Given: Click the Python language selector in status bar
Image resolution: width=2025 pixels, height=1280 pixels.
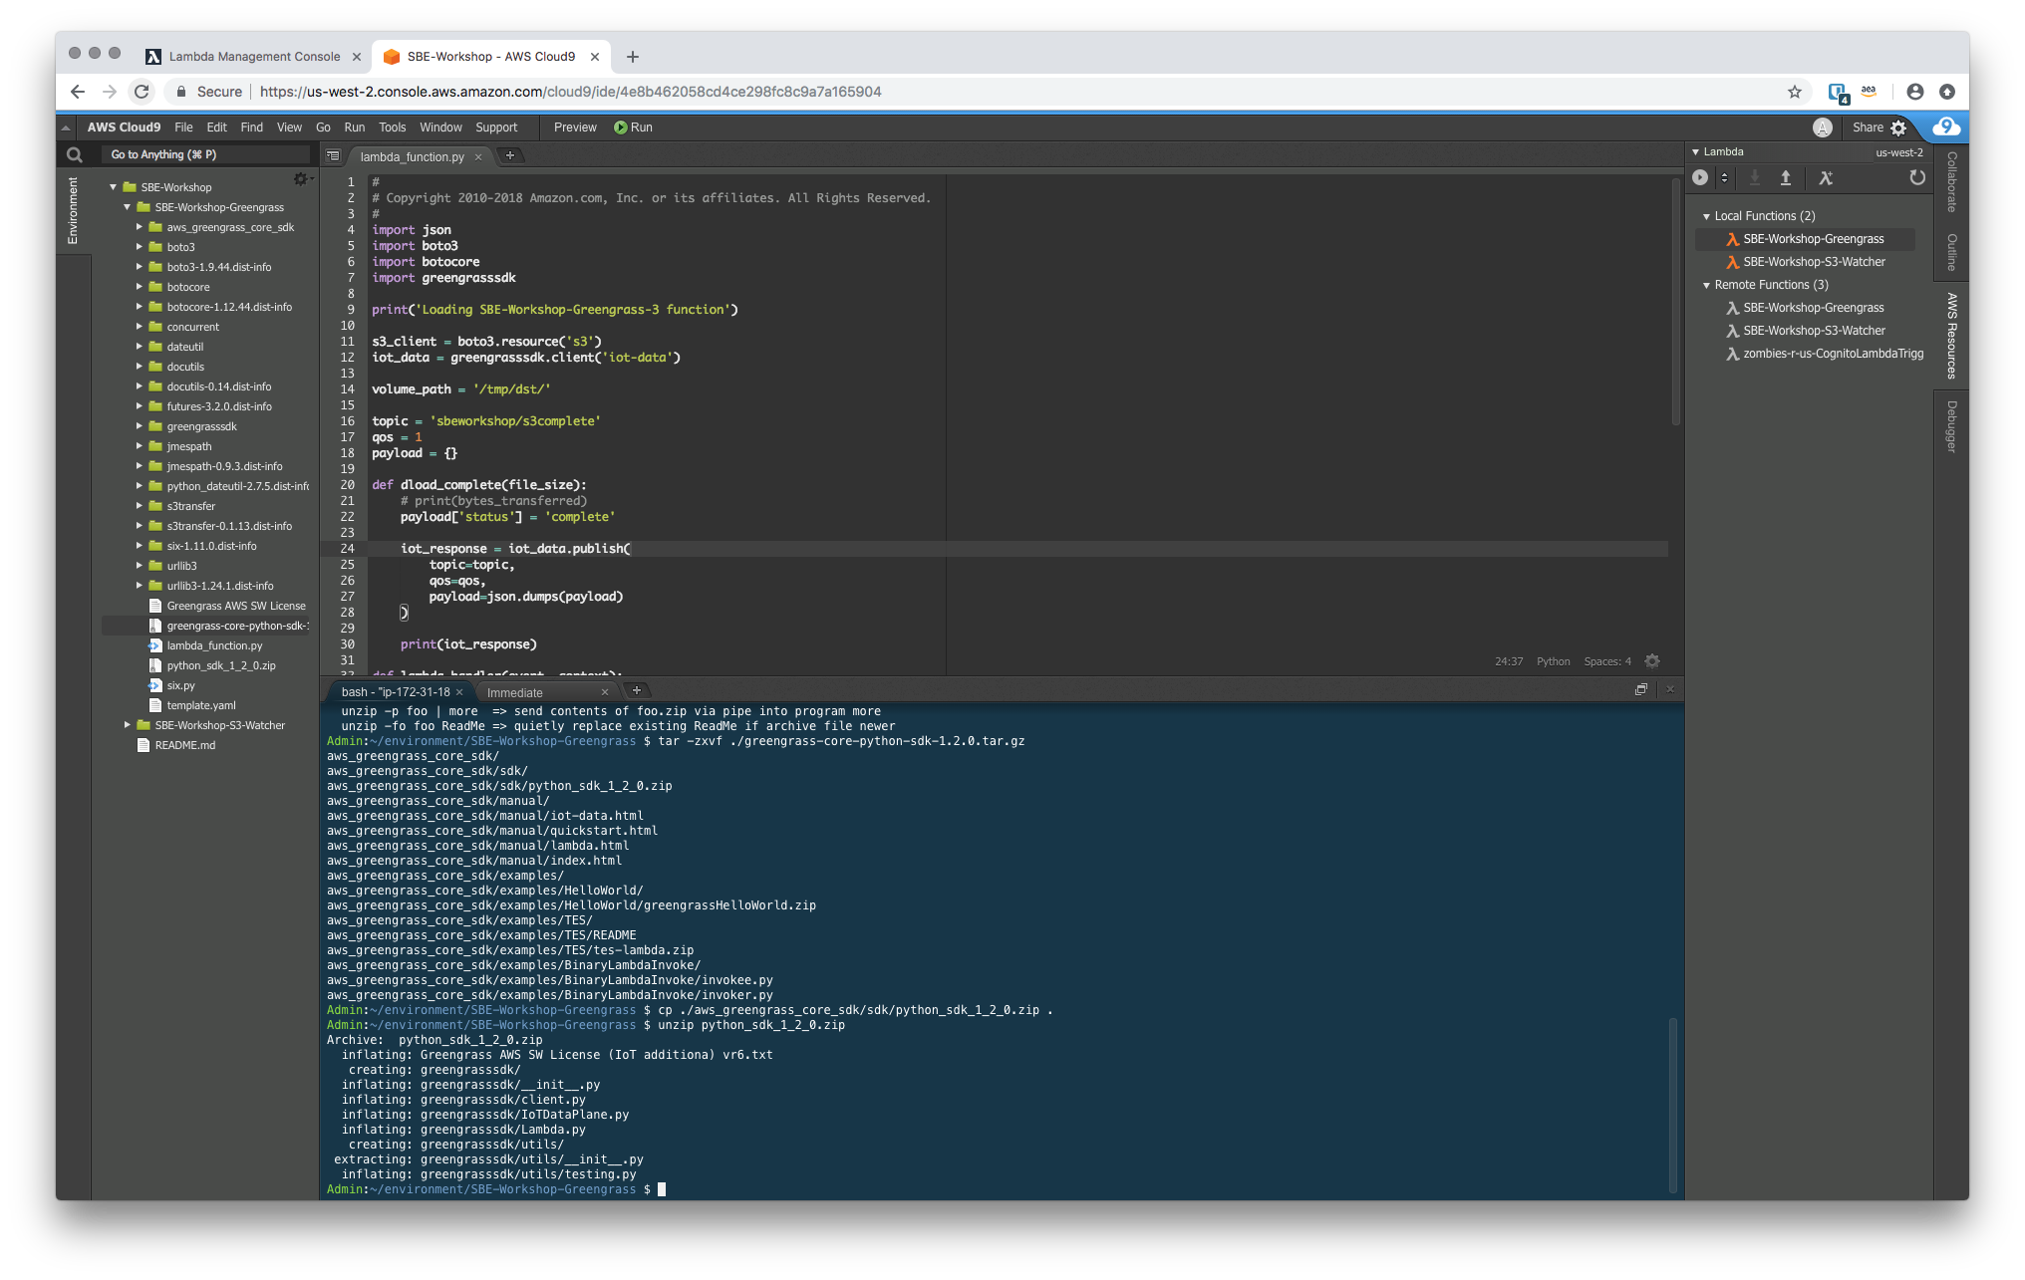Looking at the screenshot, I should (1553, 661).
